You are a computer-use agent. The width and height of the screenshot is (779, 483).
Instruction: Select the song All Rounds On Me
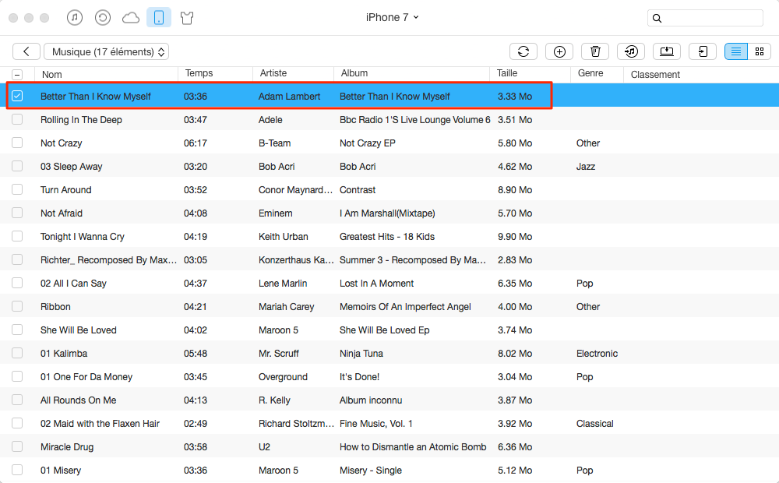pos(78,400)
